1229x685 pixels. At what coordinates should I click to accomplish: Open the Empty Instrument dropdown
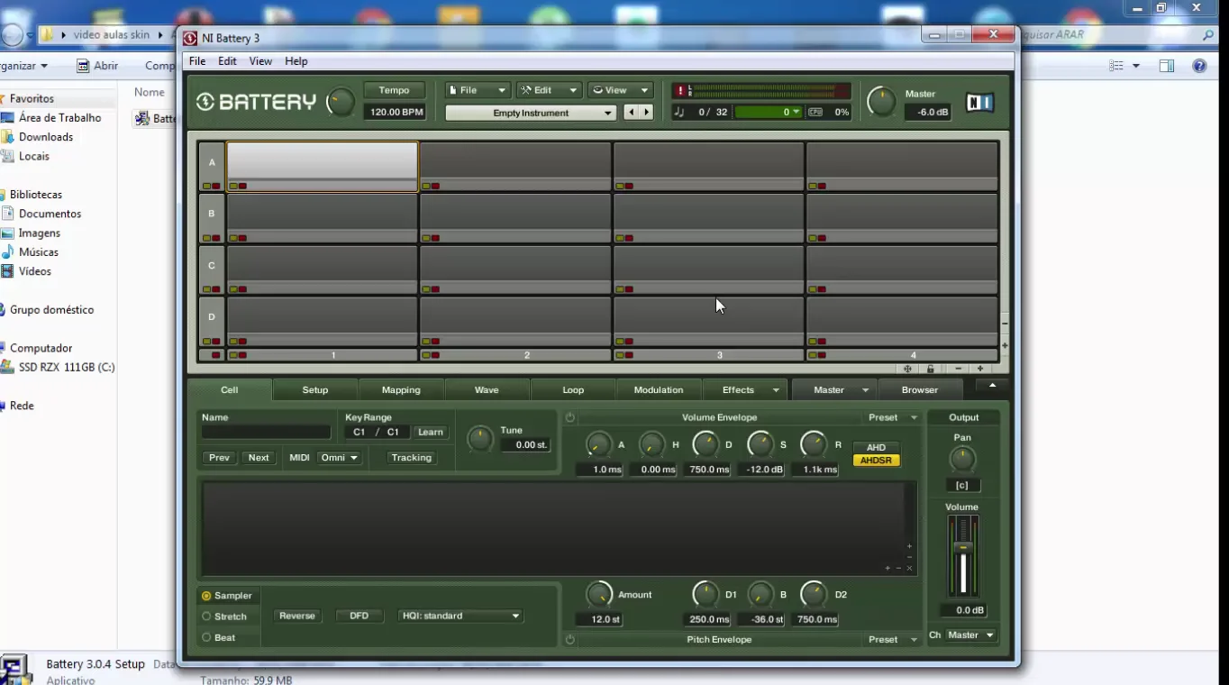tap(531, 113)
